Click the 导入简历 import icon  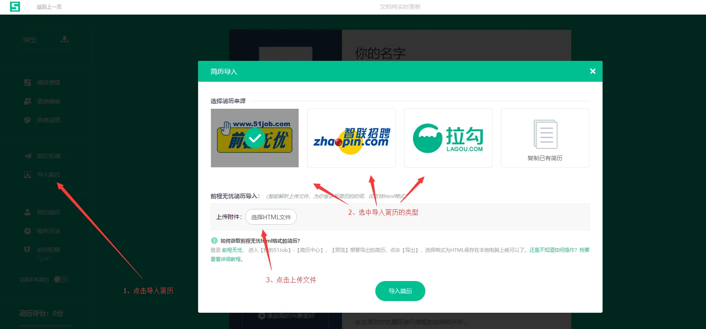pyautogui.click(x=28, y=175)
